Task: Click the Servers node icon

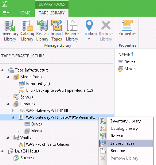Action: [x=16, y=97]
